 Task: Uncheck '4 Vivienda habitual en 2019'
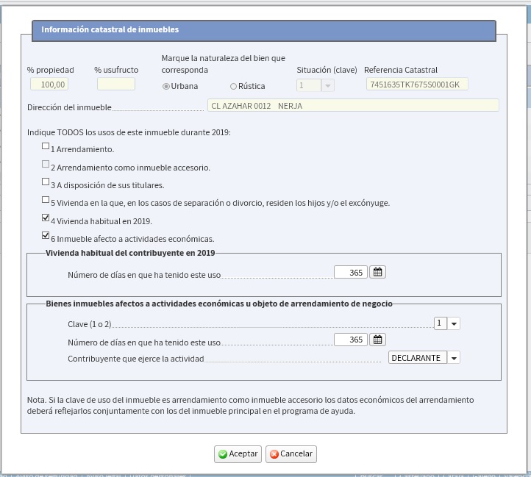(x=46, y=218)
